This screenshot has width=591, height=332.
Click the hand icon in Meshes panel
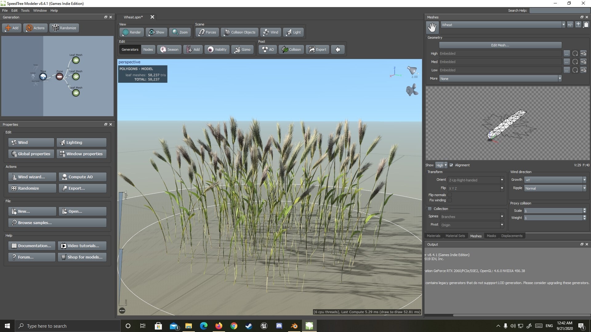tap(432, 27)
